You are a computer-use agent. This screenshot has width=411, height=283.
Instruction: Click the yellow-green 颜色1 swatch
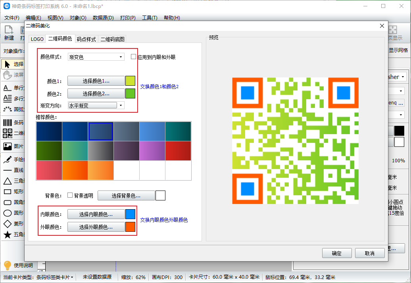coord(130,81)
